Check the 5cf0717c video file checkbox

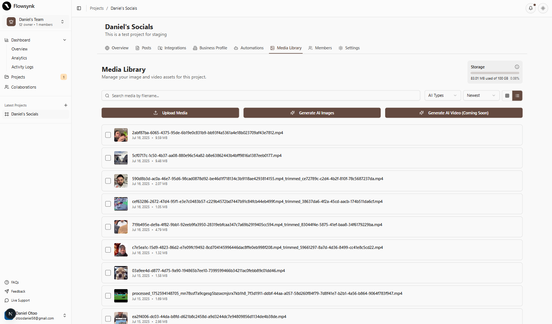coord(108,158)
